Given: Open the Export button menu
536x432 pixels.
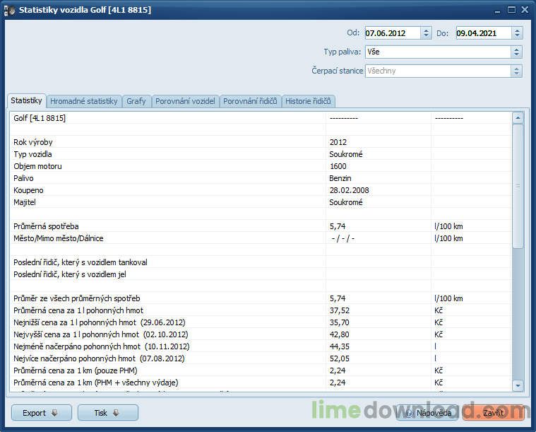Looking at the screenshot, I should coord(41,412).
